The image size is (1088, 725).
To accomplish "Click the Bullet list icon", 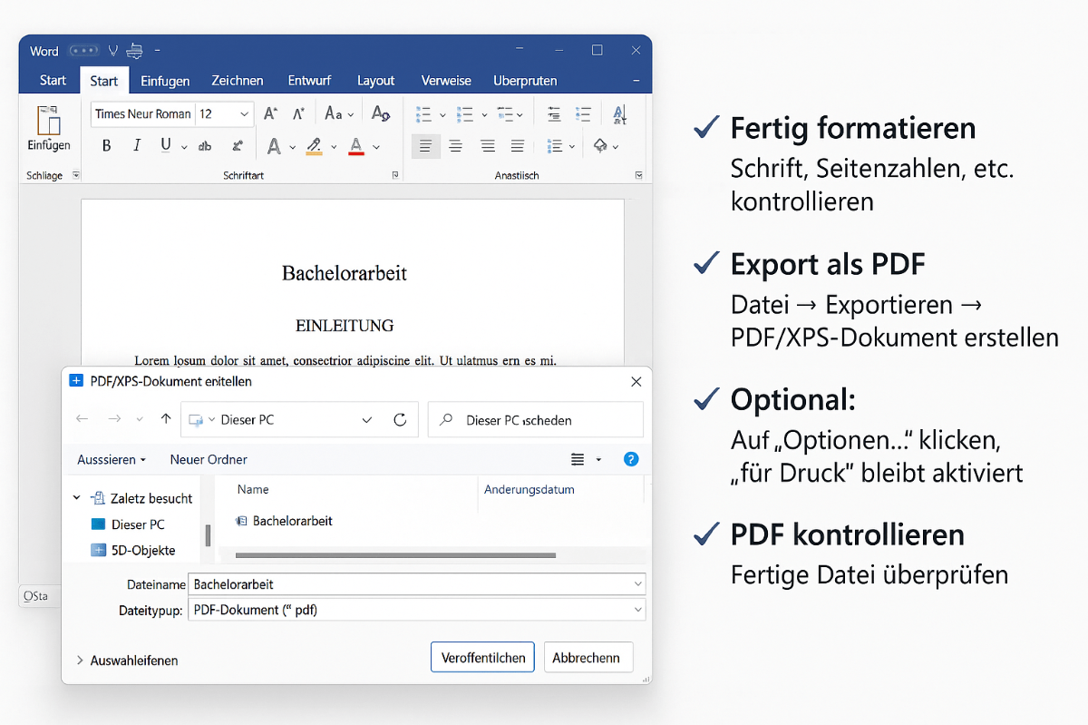I will tap(423, 113).
